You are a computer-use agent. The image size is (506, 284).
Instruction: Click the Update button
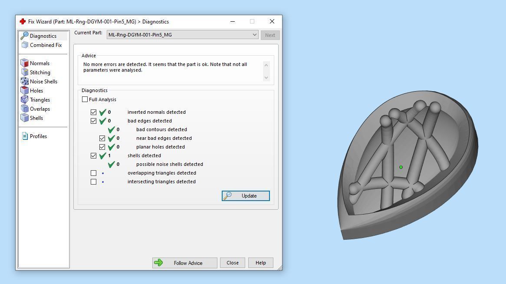coord(246,195)
